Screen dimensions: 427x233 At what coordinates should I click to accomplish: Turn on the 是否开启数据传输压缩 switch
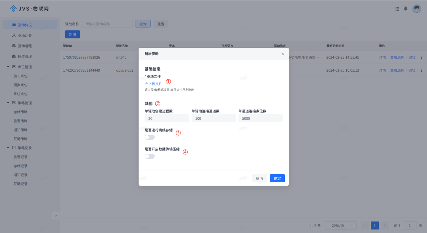point(149,156)
